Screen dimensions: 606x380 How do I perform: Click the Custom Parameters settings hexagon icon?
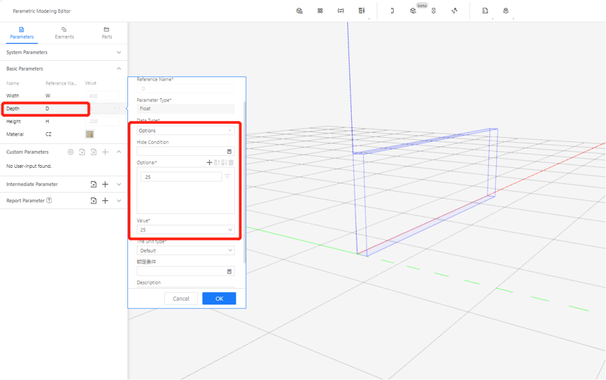tap(70, 152)
